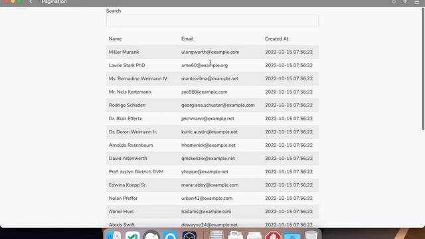Click email zoe98@example.com
This screenshot has width=425, height=239.
[x=205, y=92]
